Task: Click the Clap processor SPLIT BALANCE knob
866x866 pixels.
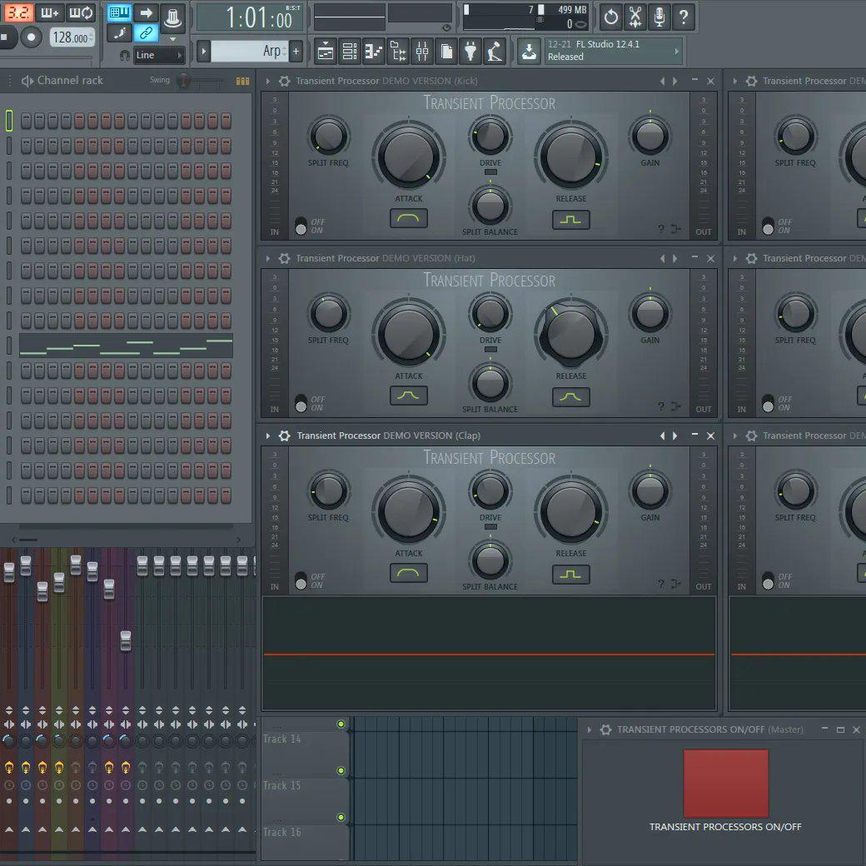Action: click(x=490, y=561)
